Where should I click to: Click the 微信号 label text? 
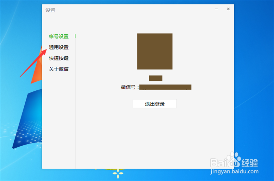[130, 87]
